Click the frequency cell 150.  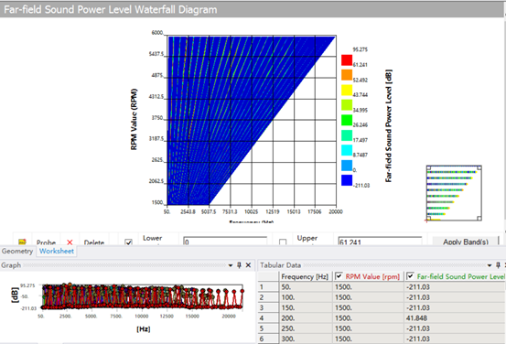click(x=306, y=307)
